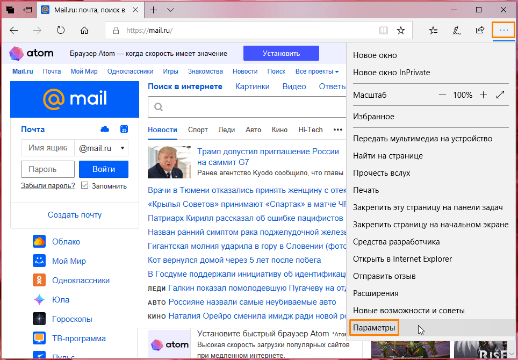The width and height of the screenshot is (518, 360).
Task: Click the forward navigation arrow
Action: [x=37, y=31]
